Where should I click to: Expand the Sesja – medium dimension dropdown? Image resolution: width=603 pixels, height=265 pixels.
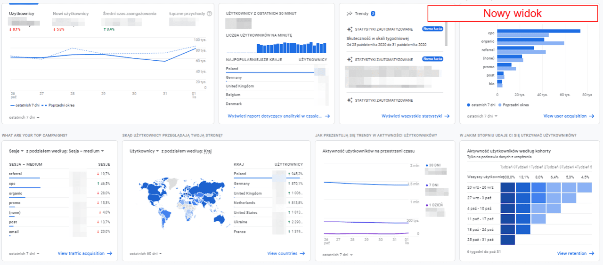(x=86, y=151)
